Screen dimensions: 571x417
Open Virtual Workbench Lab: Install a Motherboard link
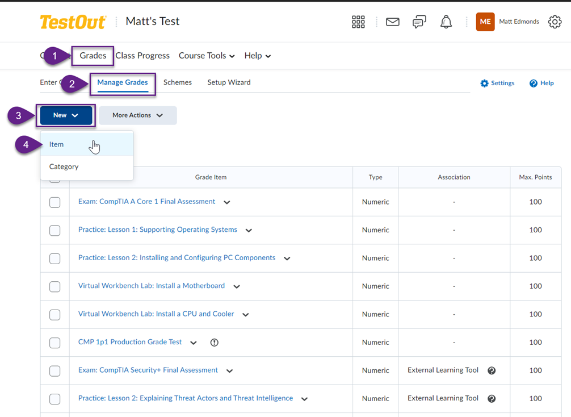pos(152,286)
